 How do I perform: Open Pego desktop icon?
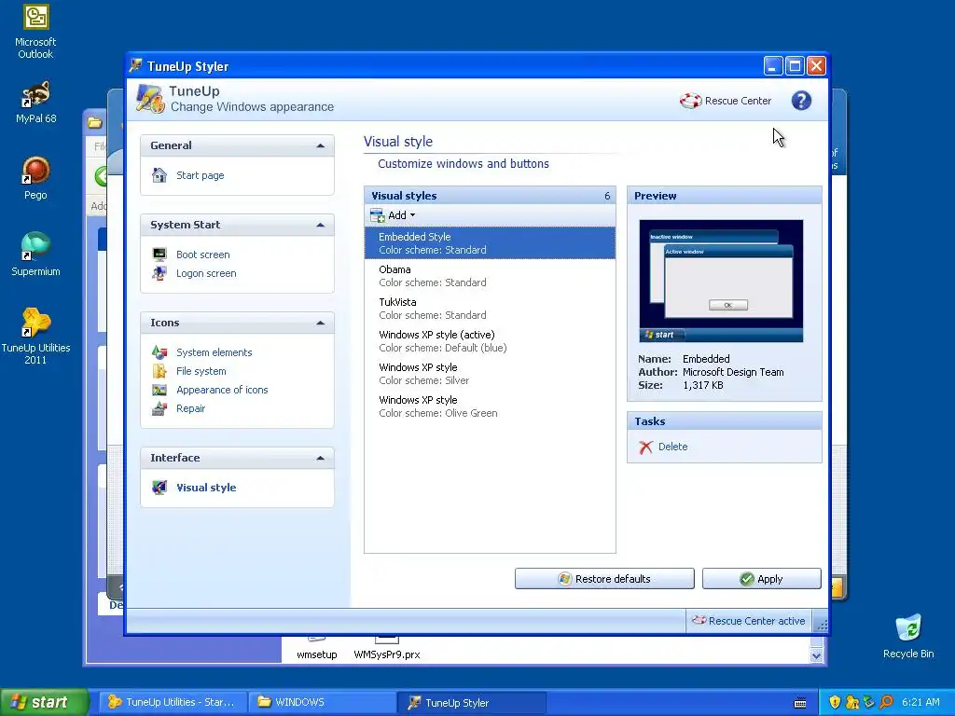coord(35,178)
